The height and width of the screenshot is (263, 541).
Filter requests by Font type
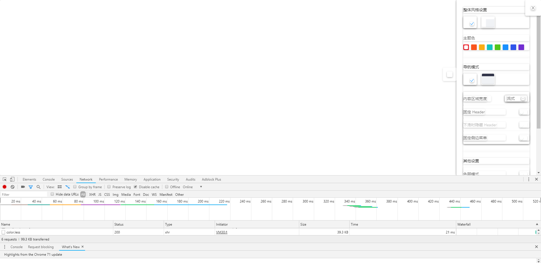click(137, 194)
